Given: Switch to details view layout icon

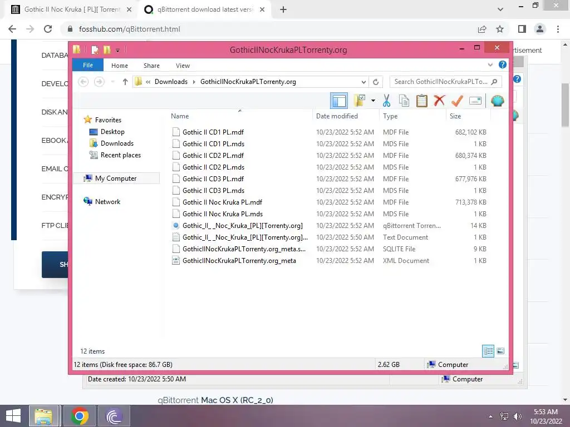Looking at the screenshot, I should pos(488,351).
